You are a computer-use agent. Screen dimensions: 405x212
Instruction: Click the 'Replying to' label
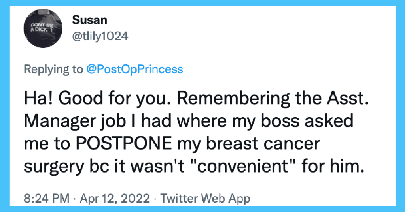pyautogui.click(x=53, y=69)
